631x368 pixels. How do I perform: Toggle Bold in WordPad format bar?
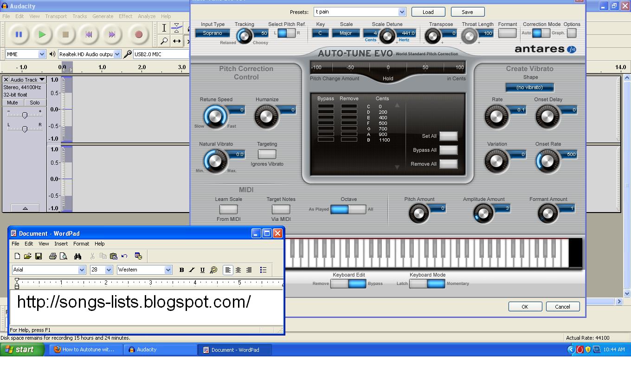pos(181,270)
